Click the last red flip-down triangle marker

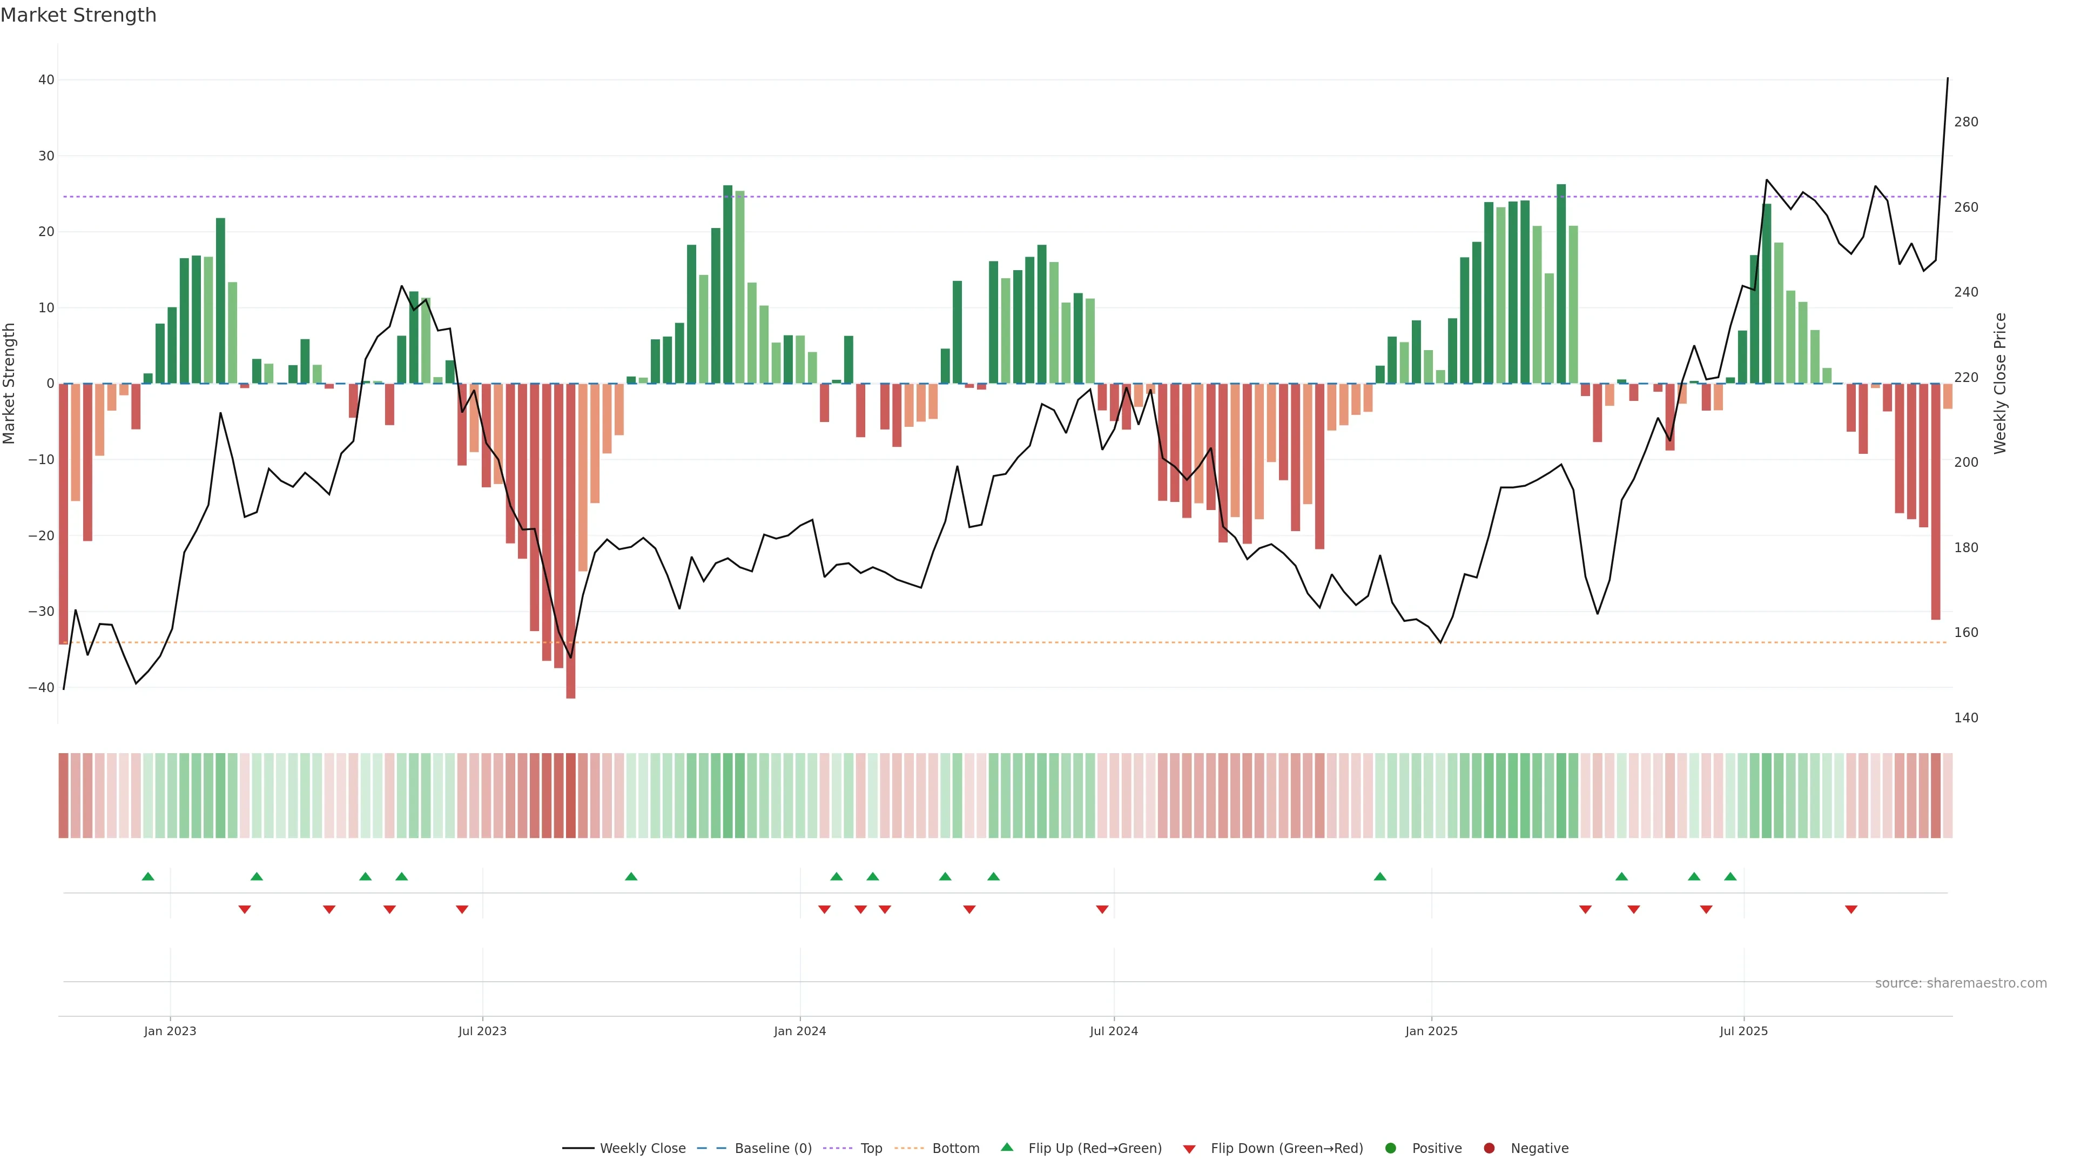(x=1851, y=909)
